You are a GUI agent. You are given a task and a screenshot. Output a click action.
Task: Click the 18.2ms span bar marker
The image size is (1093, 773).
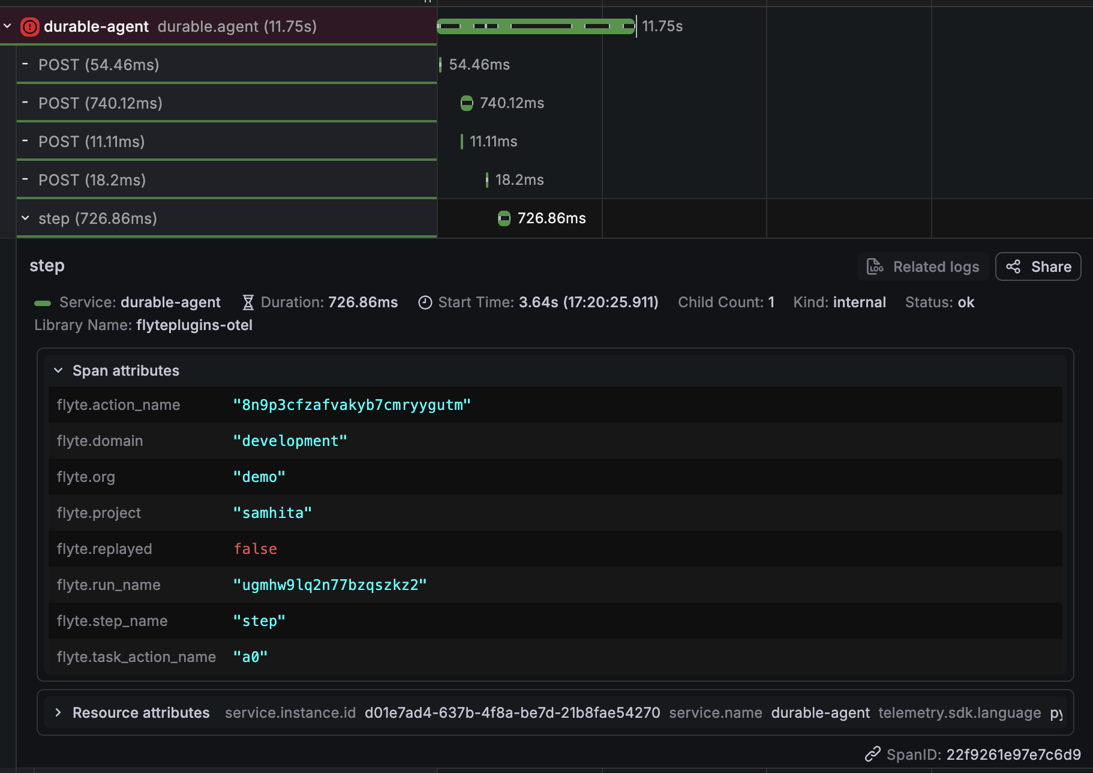(x=487, y=179)
